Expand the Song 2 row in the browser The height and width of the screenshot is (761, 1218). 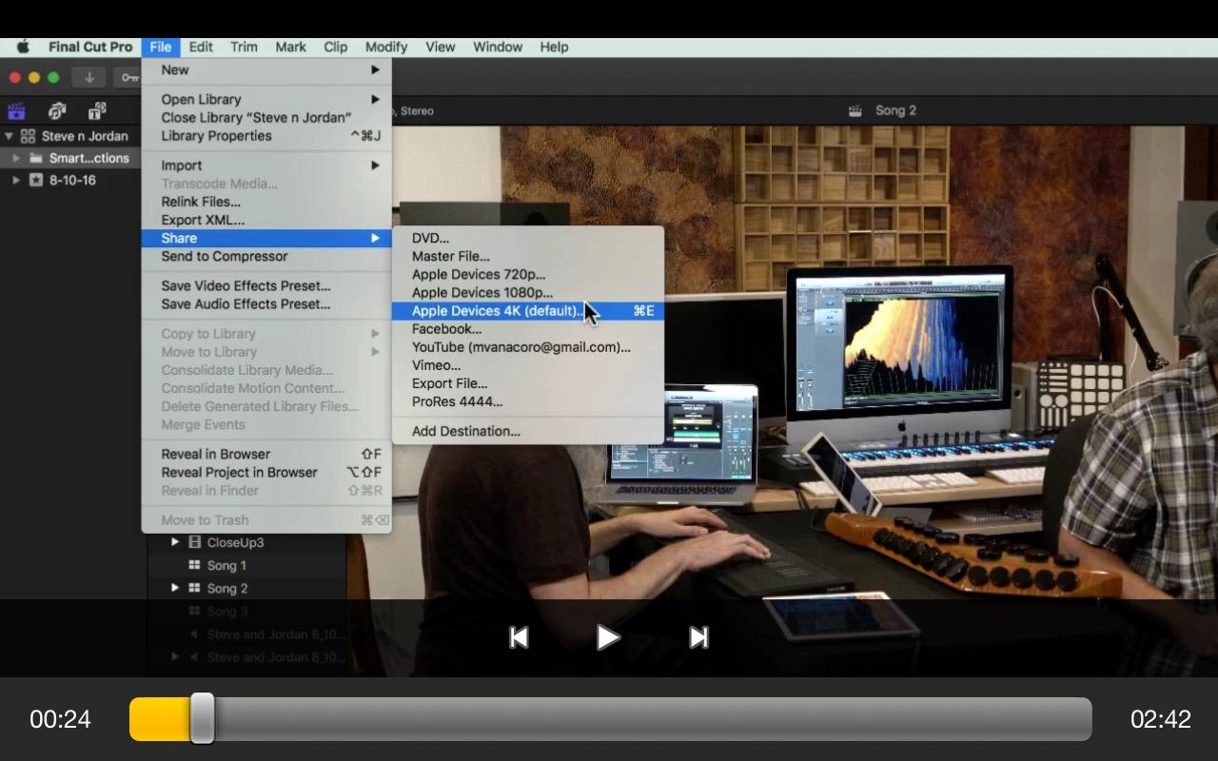175,588
